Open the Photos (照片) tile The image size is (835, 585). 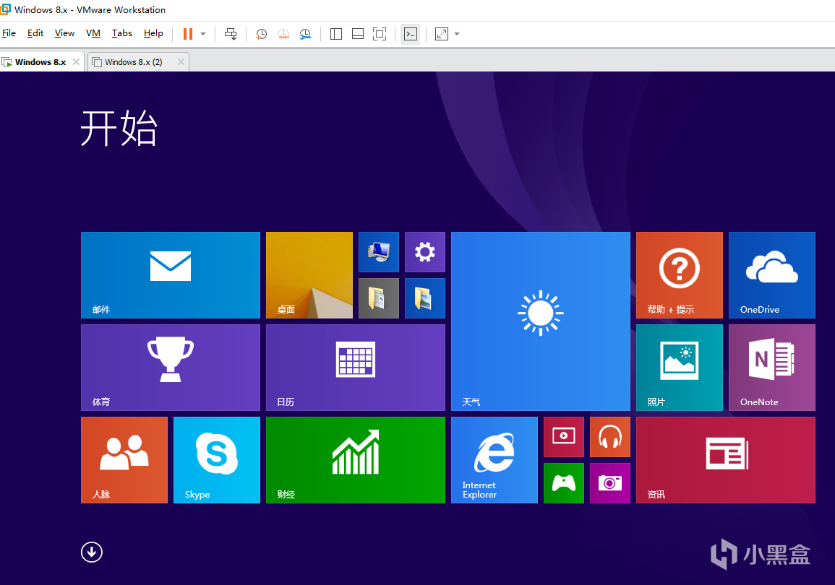[680, 368]
